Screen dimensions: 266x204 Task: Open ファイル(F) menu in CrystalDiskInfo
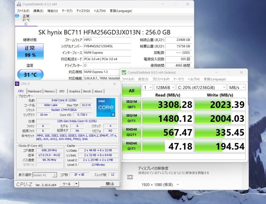click(23, 11)
